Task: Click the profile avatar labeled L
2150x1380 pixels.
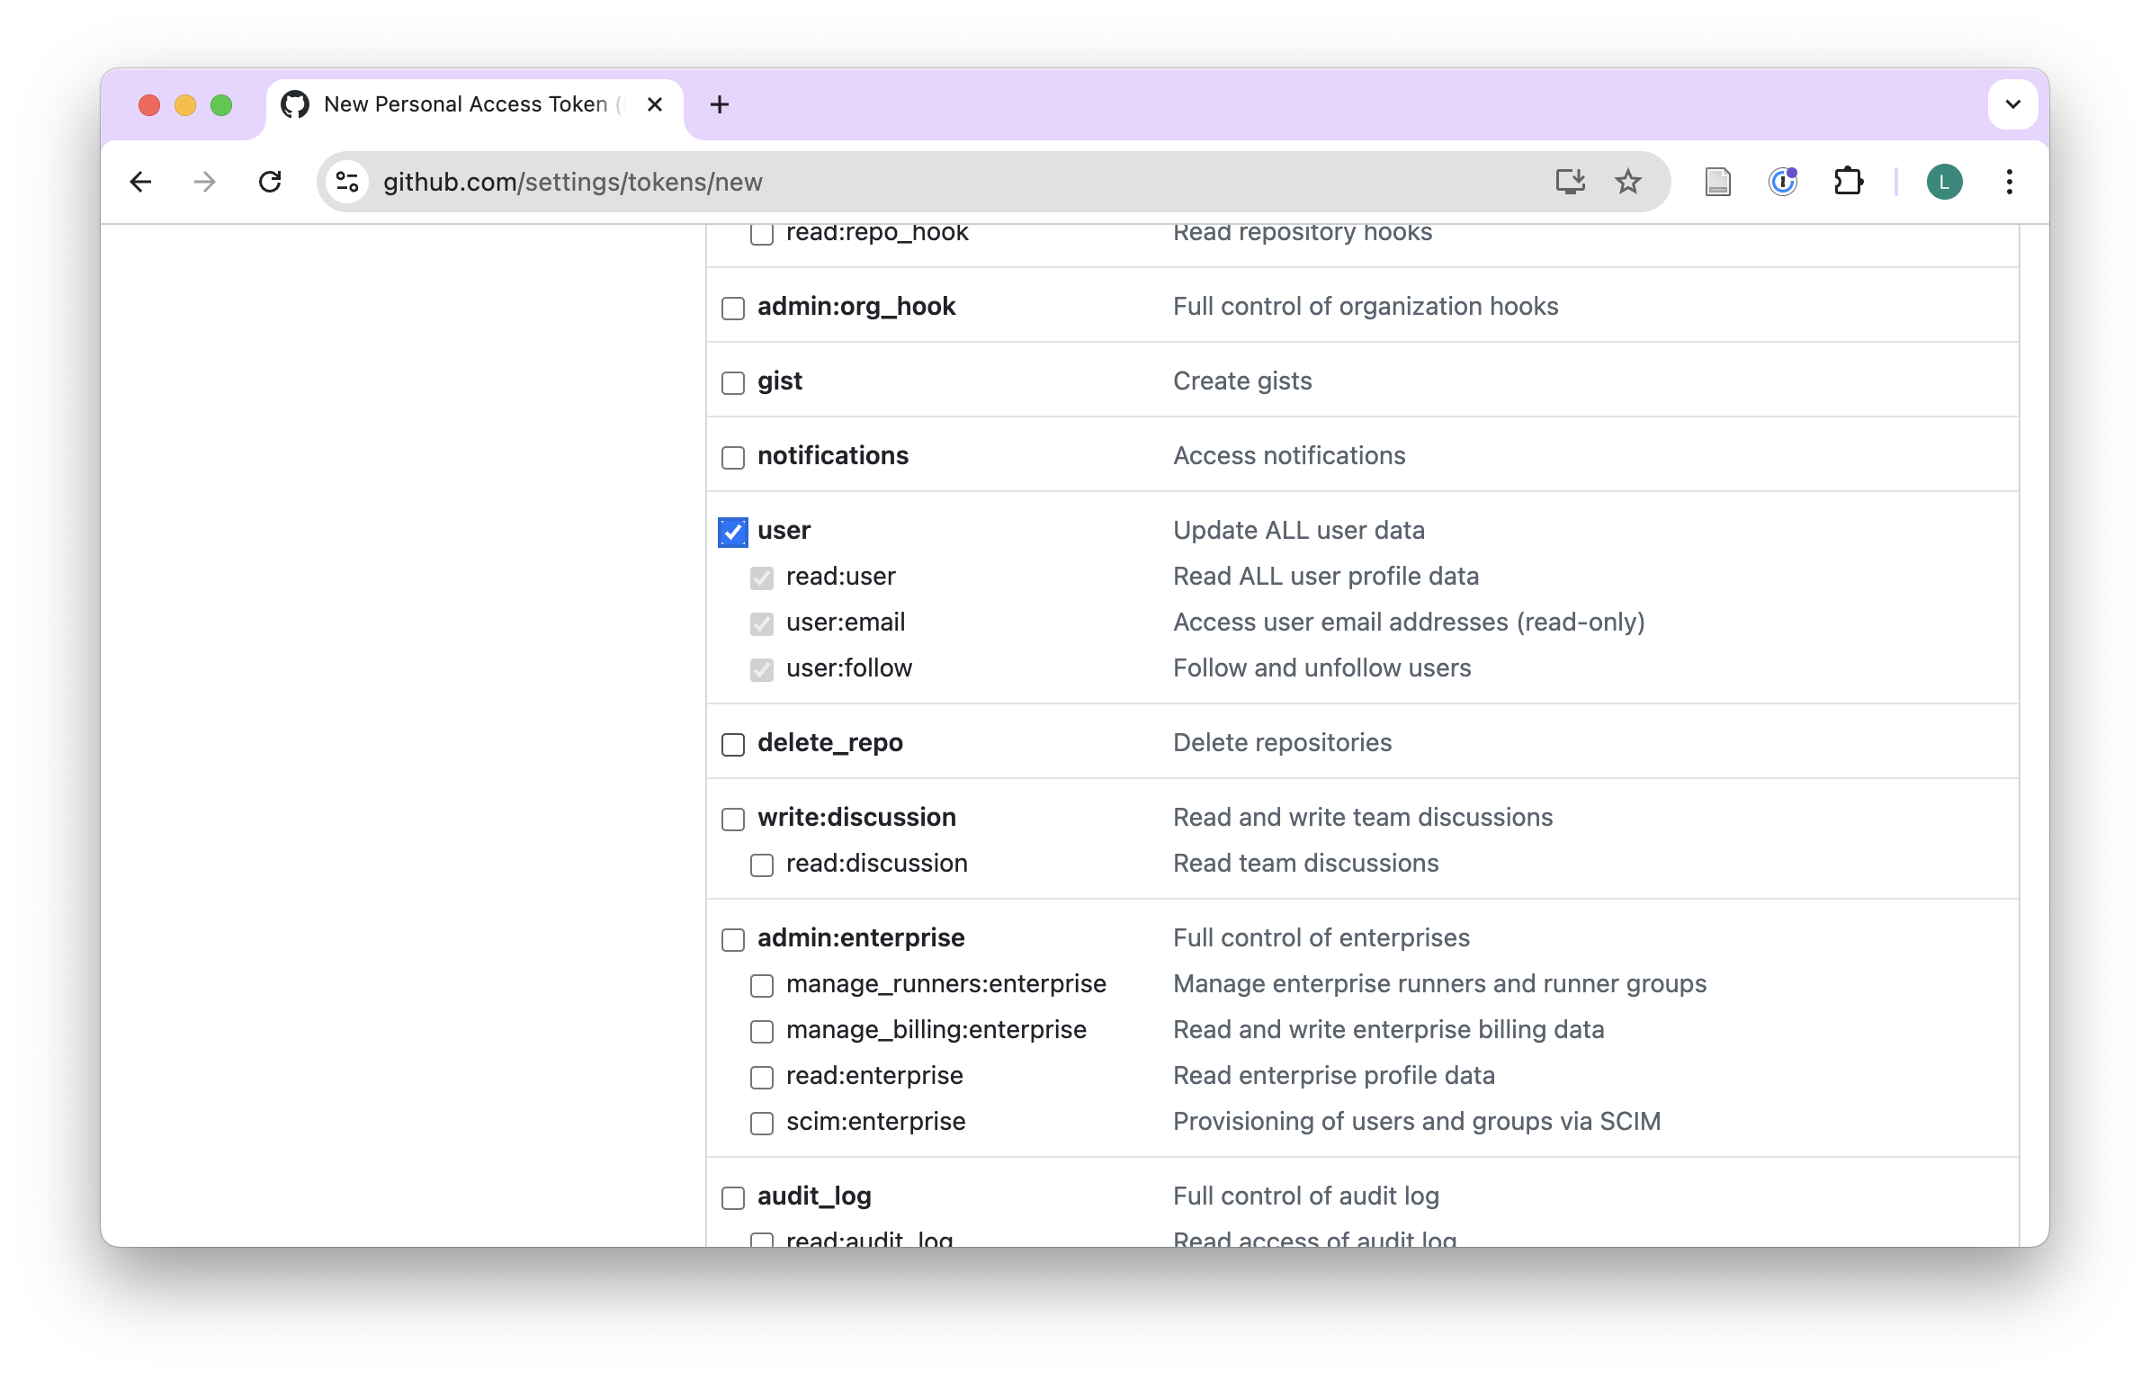Action: coord(1944,182)
